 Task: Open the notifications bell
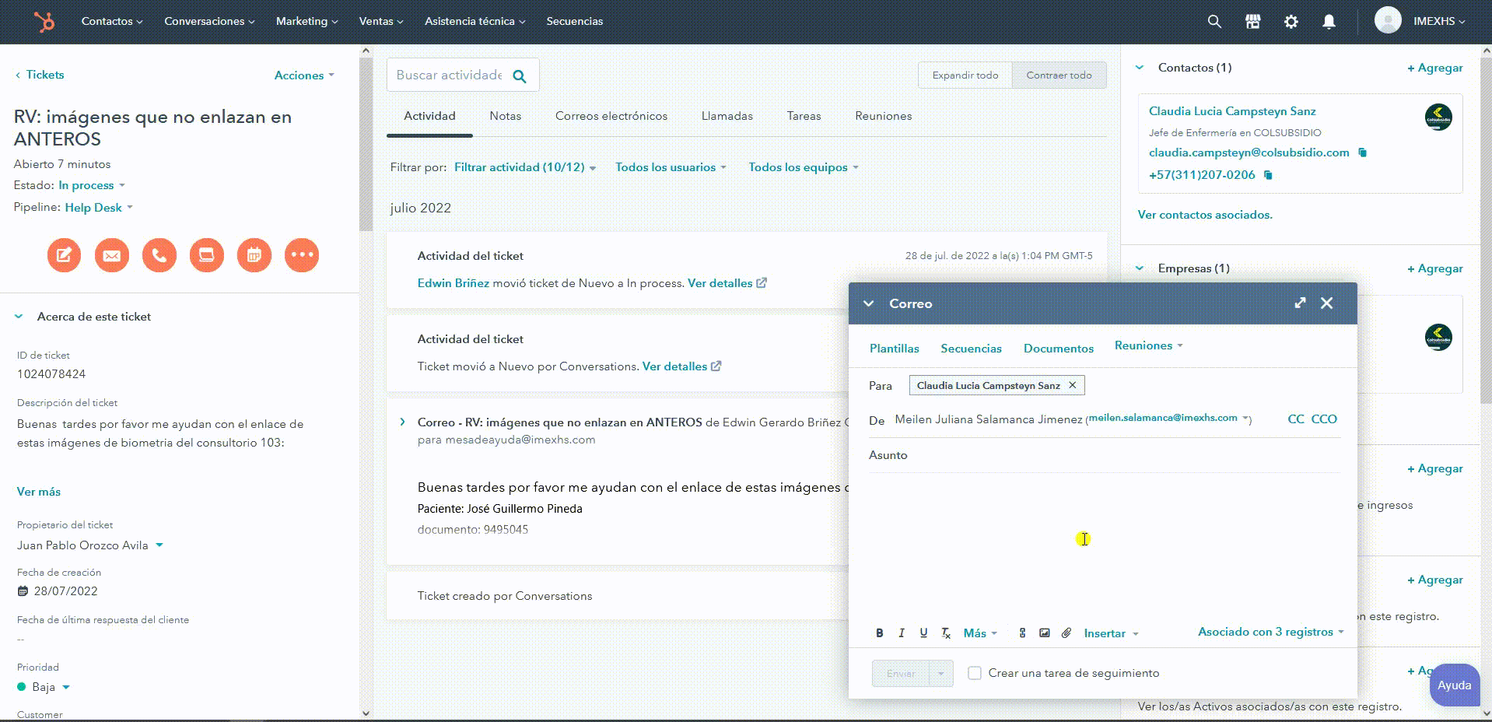tap(1329, 22)
